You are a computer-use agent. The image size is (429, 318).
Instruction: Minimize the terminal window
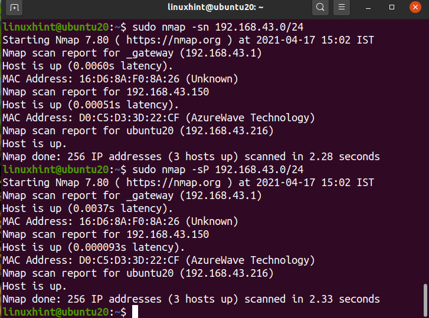[368, 8]
